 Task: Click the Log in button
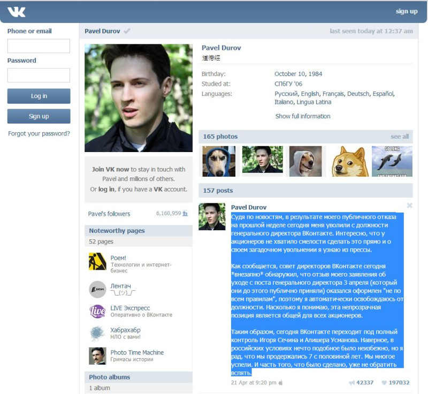(39, 96)
